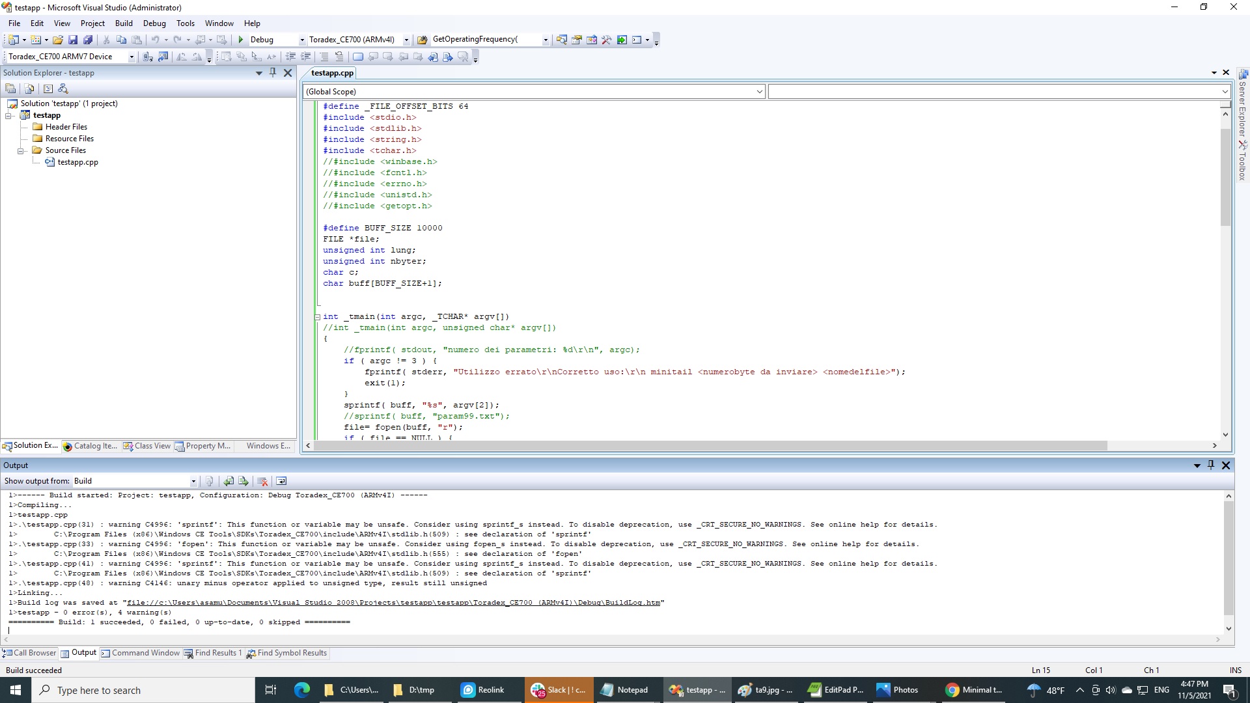The width and height of the screenshot is (1250, 703).
Task: Open the Toradex_CE700 ARMV7 Device dropdown
Action: pyautogui.click(x=131, y=57)
